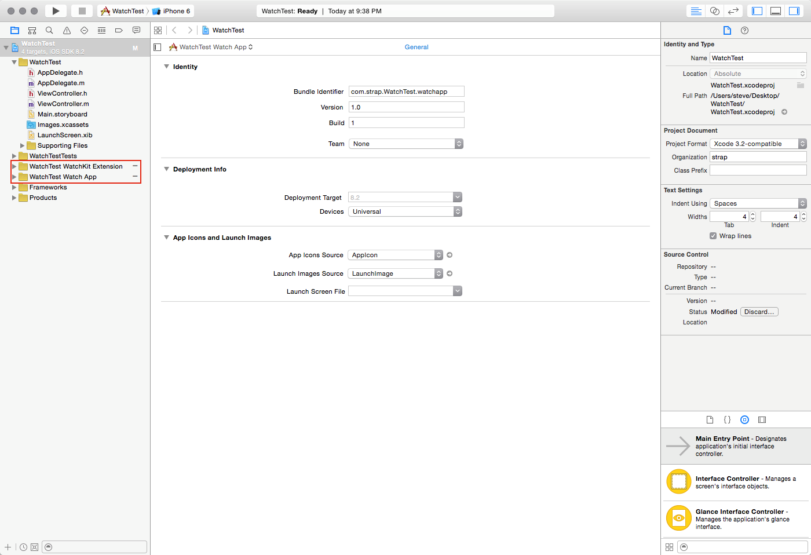This screenshot has width=811, height=555.
Task: Increment the Tab width stepper
Action: (x=752, y=214)
